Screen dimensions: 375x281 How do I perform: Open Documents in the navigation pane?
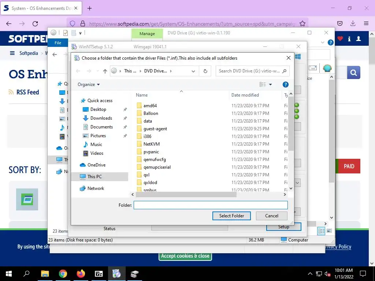coord(101,127)
